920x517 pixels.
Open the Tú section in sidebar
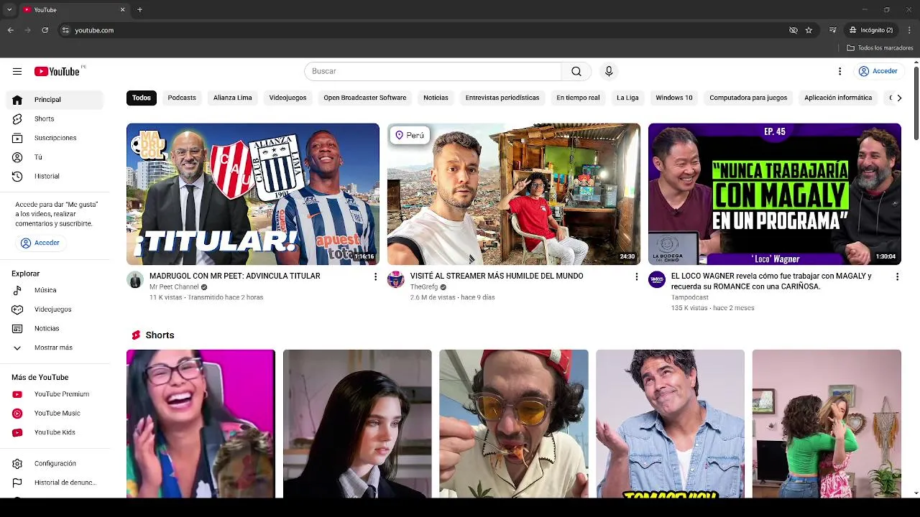coord(55,157)
